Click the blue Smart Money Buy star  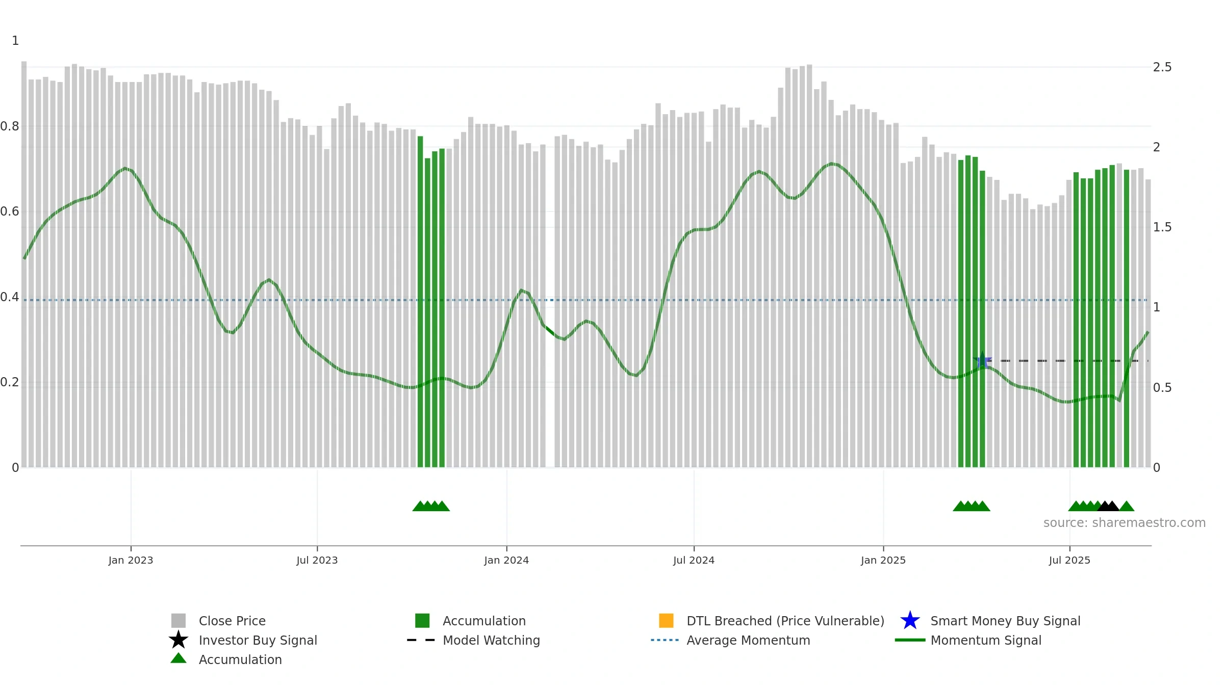910,621
